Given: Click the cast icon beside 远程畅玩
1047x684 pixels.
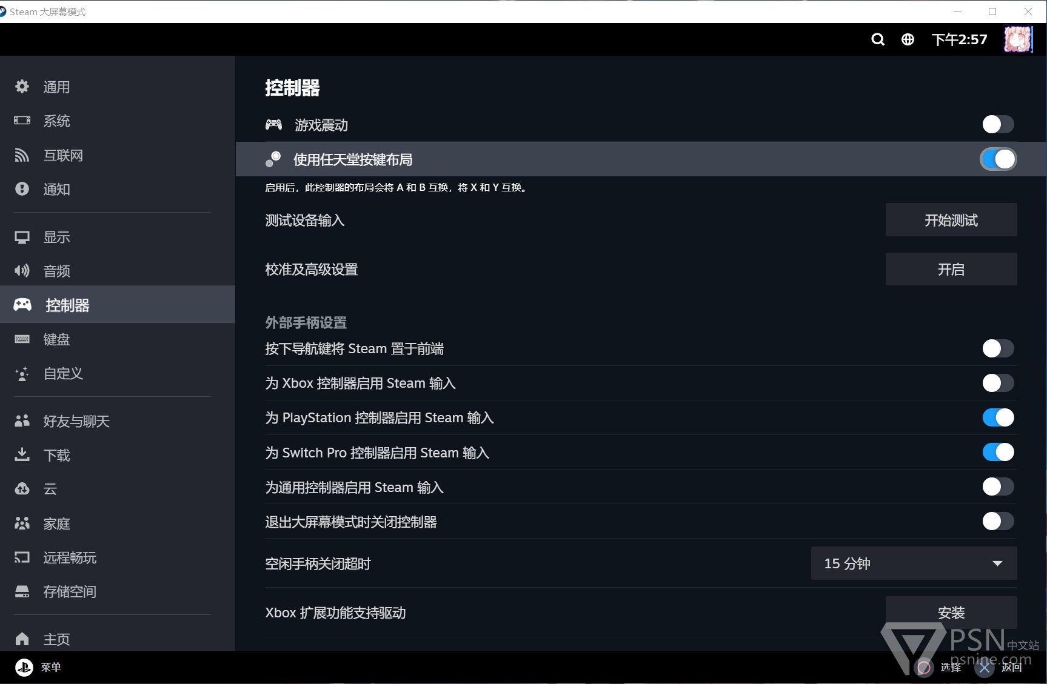Looking at the screenshot, I should [x=22, y=557].
